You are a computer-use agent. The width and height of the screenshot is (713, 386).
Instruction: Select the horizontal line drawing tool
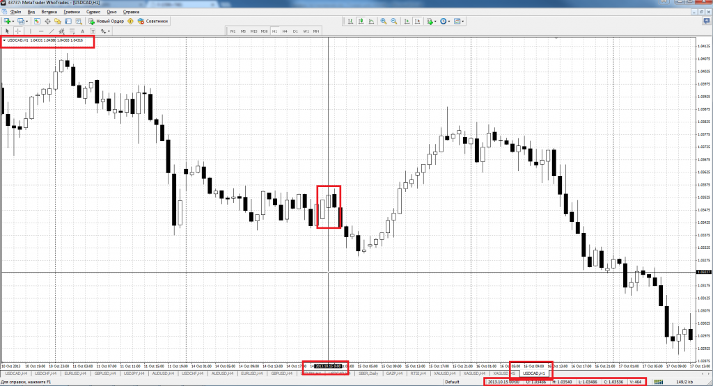(x=41, y=31)
